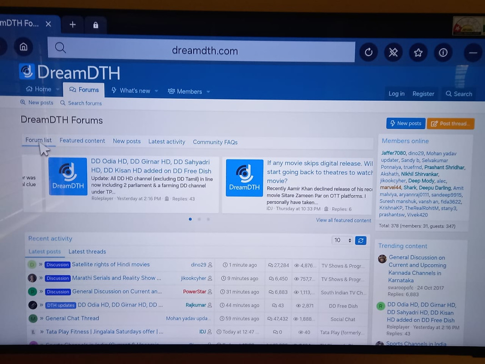485x364 pixels.
Task: Open TV Shows & Progr... forum on Satellite rights row
Action: 343,266
